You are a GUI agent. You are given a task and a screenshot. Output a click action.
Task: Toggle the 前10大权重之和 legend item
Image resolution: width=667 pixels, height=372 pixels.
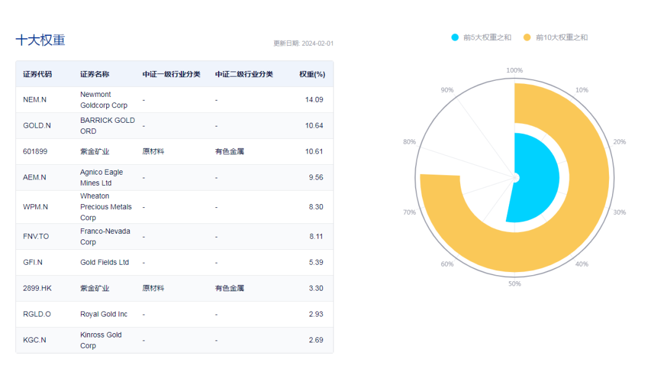(555, 38)
